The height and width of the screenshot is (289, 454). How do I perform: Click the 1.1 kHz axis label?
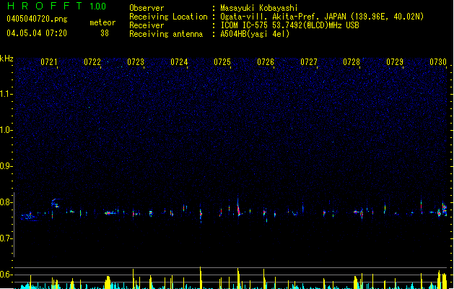(x=6, y=94)
